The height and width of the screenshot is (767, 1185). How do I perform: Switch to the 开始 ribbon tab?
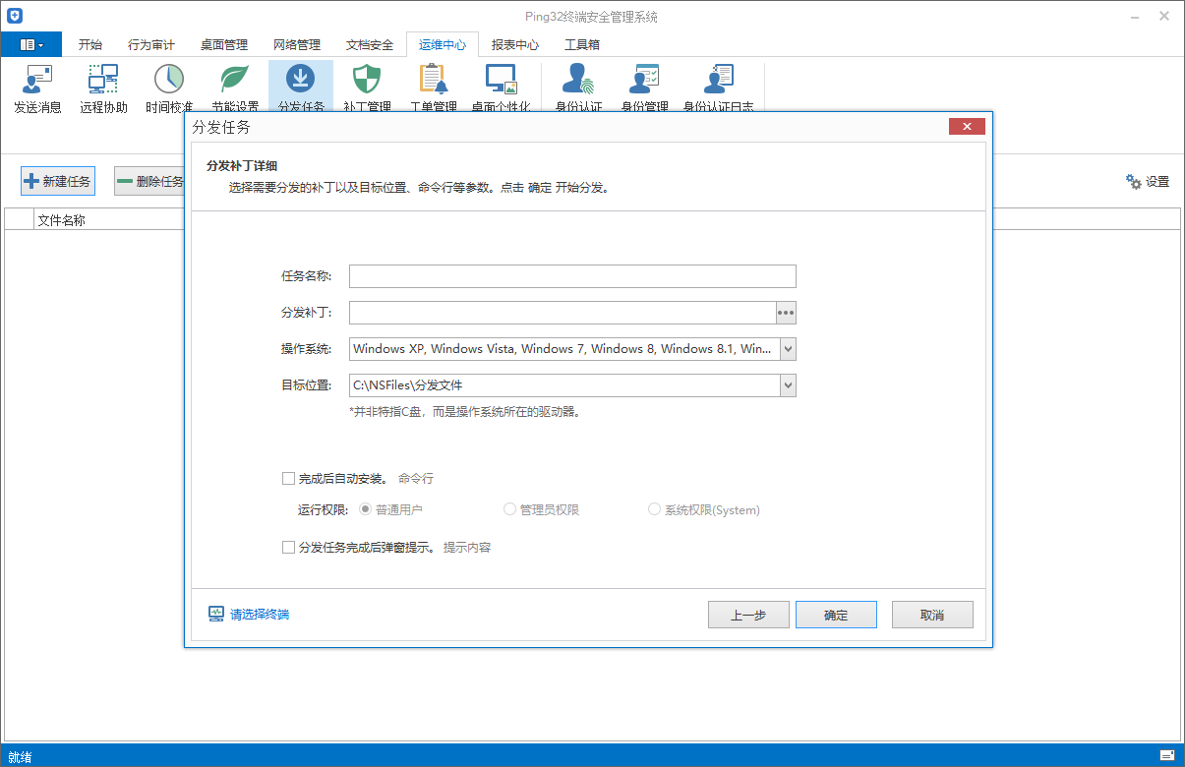(x=90, y=44)
